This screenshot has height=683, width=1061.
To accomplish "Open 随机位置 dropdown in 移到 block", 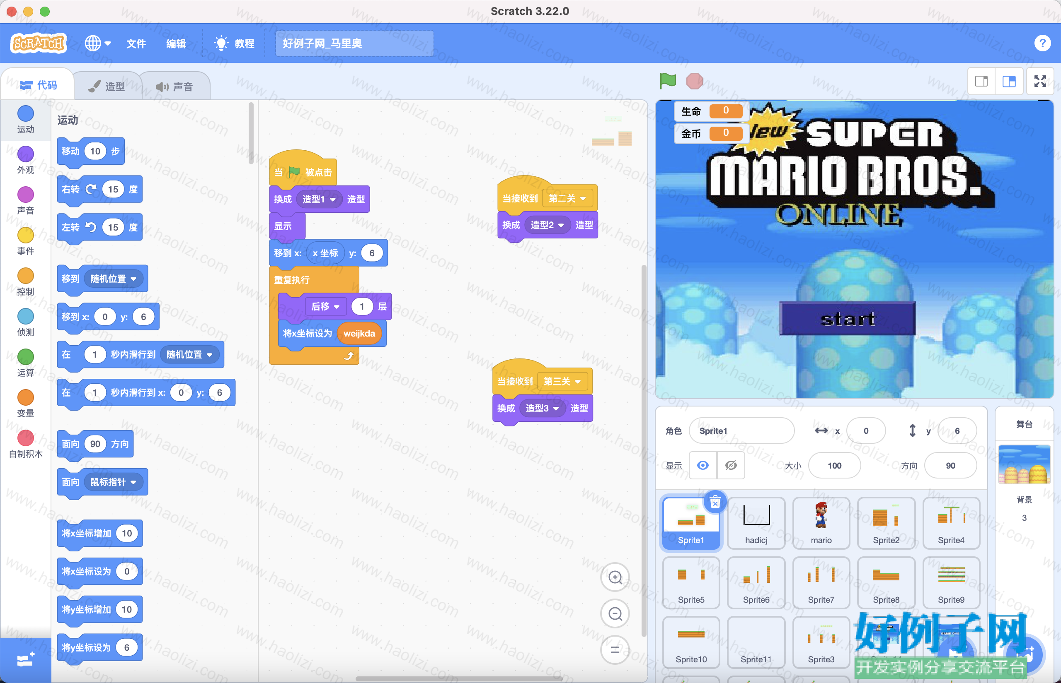I will 113,279.
